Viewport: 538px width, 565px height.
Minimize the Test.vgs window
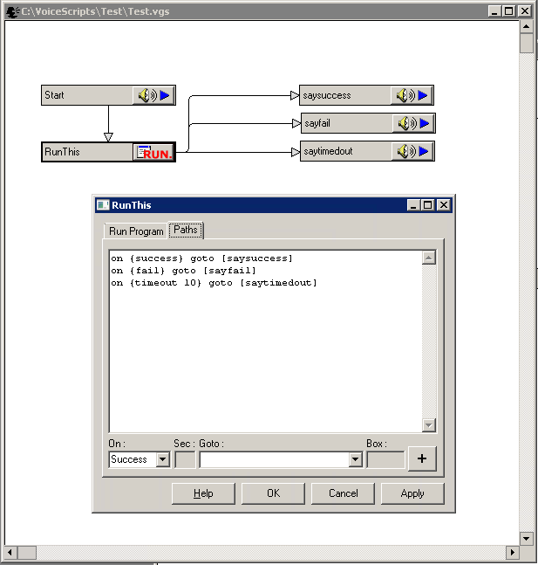coord(494,11)
